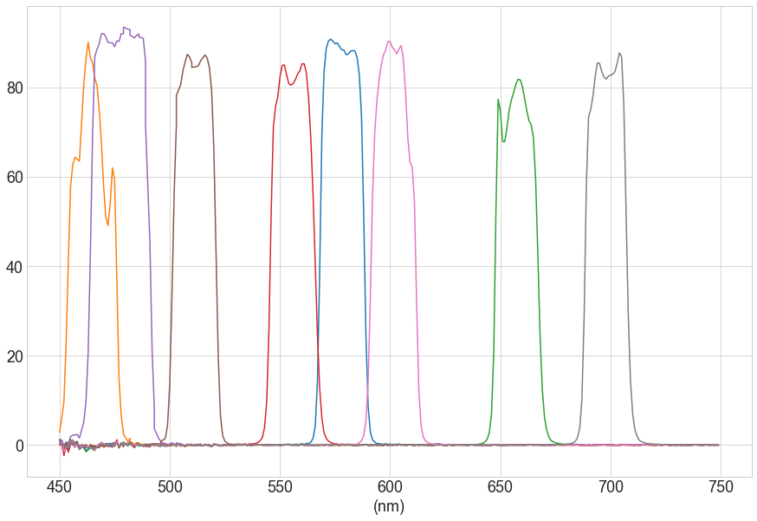Click the top of the pink curve

point(389,42)
